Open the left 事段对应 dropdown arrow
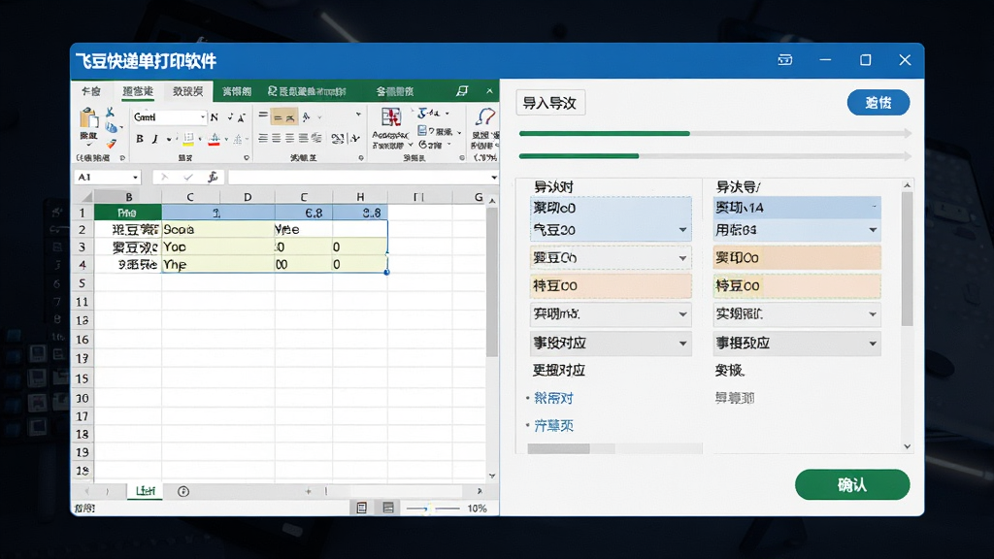This screenshot has width=994, height=559. click(682, 343)
